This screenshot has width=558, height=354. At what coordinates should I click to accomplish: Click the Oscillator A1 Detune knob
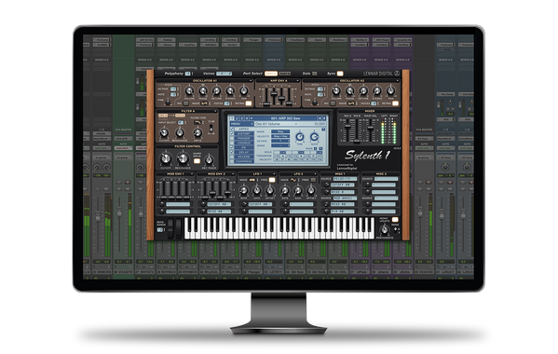point(216,91)
